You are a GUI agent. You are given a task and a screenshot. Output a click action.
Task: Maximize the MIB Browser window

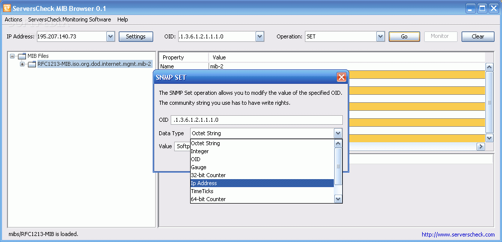(482, 8)
